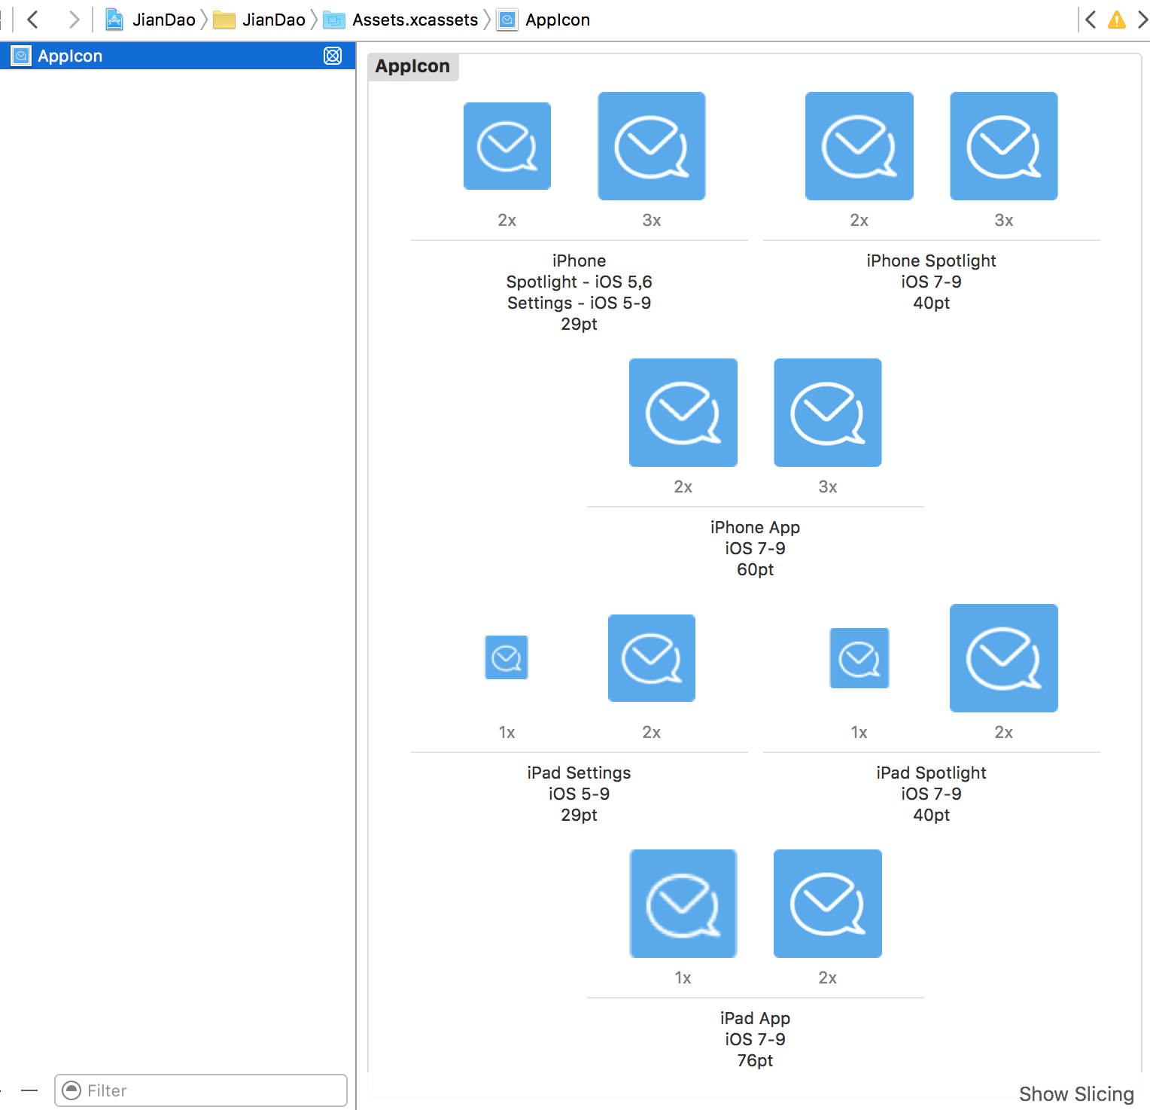
Task: Click the yellow warning issue icon
Action: click(x=1117, y=20)
